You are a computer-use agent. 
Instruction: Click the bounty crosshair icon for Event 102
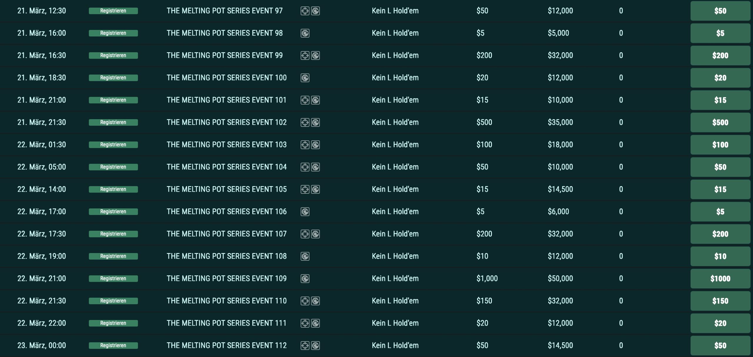pyautogui.click(x=305, y=123)
